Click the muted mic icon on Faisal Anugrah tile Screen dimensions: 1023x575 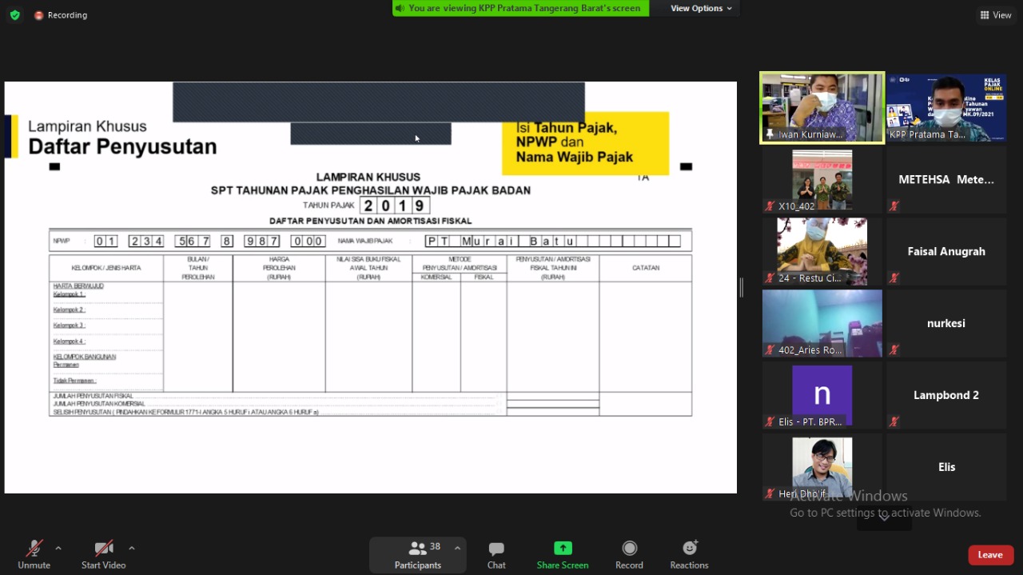894,278
